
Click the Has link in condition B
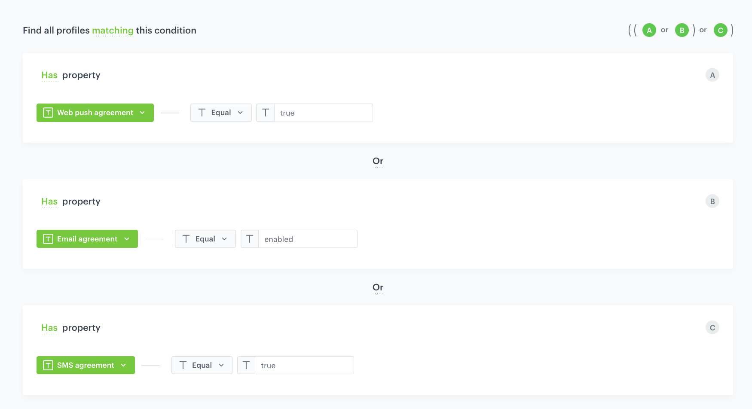click(49, 201)
